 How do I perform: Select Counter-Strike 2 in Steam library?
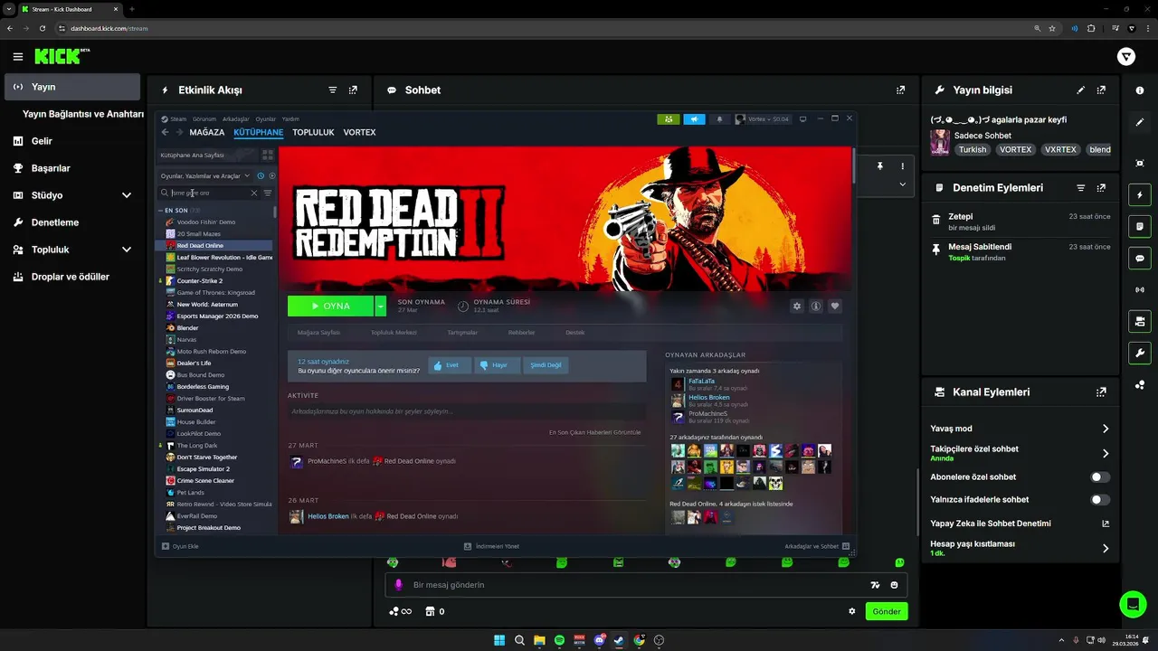[200, 281]
